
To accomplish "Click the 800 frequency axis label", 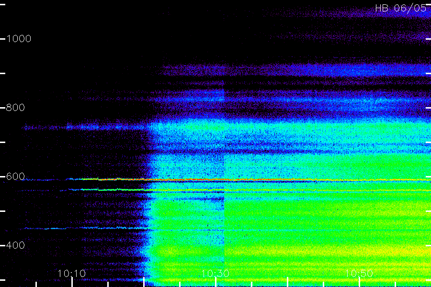I will tap(15, 107).
